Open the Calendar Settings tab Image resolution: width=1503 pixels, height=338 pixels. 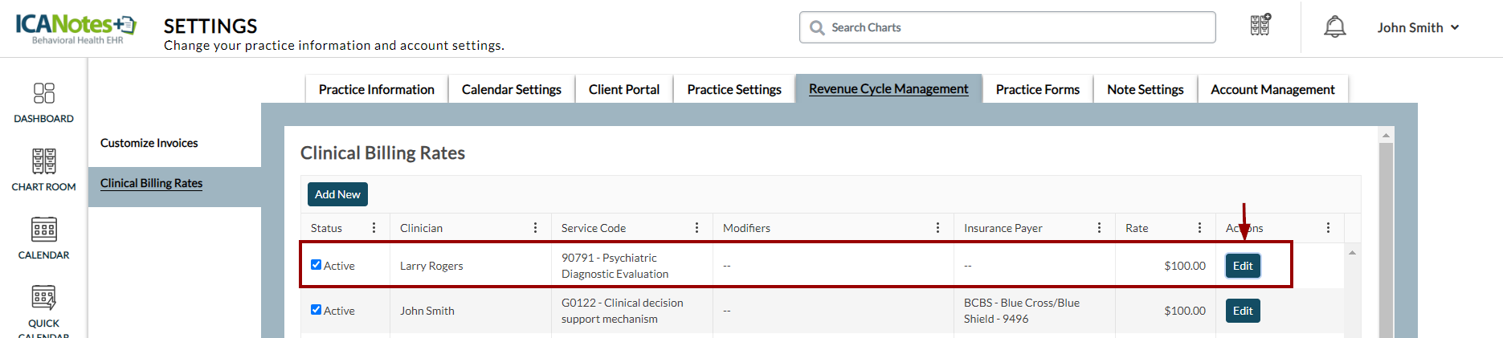[511, 89]
